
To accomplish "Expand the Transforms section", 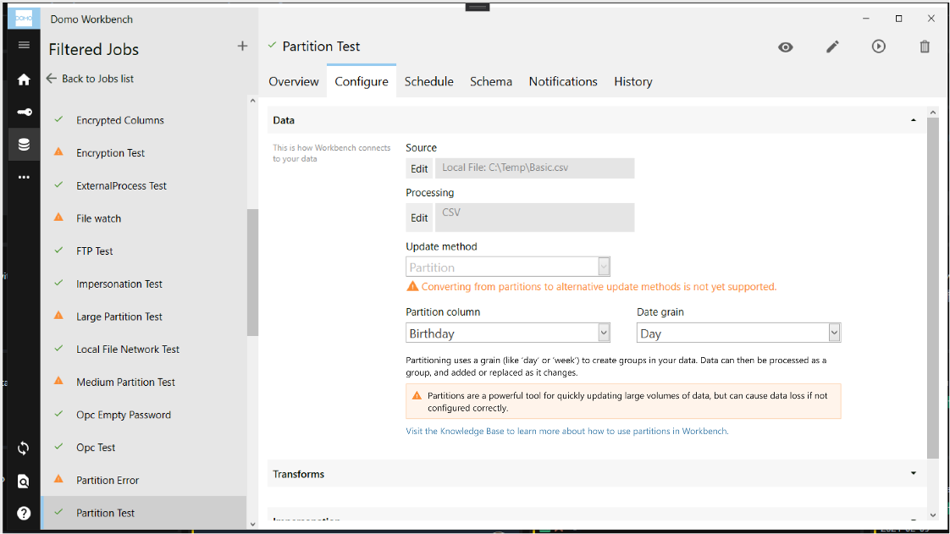I will [913, 473].
